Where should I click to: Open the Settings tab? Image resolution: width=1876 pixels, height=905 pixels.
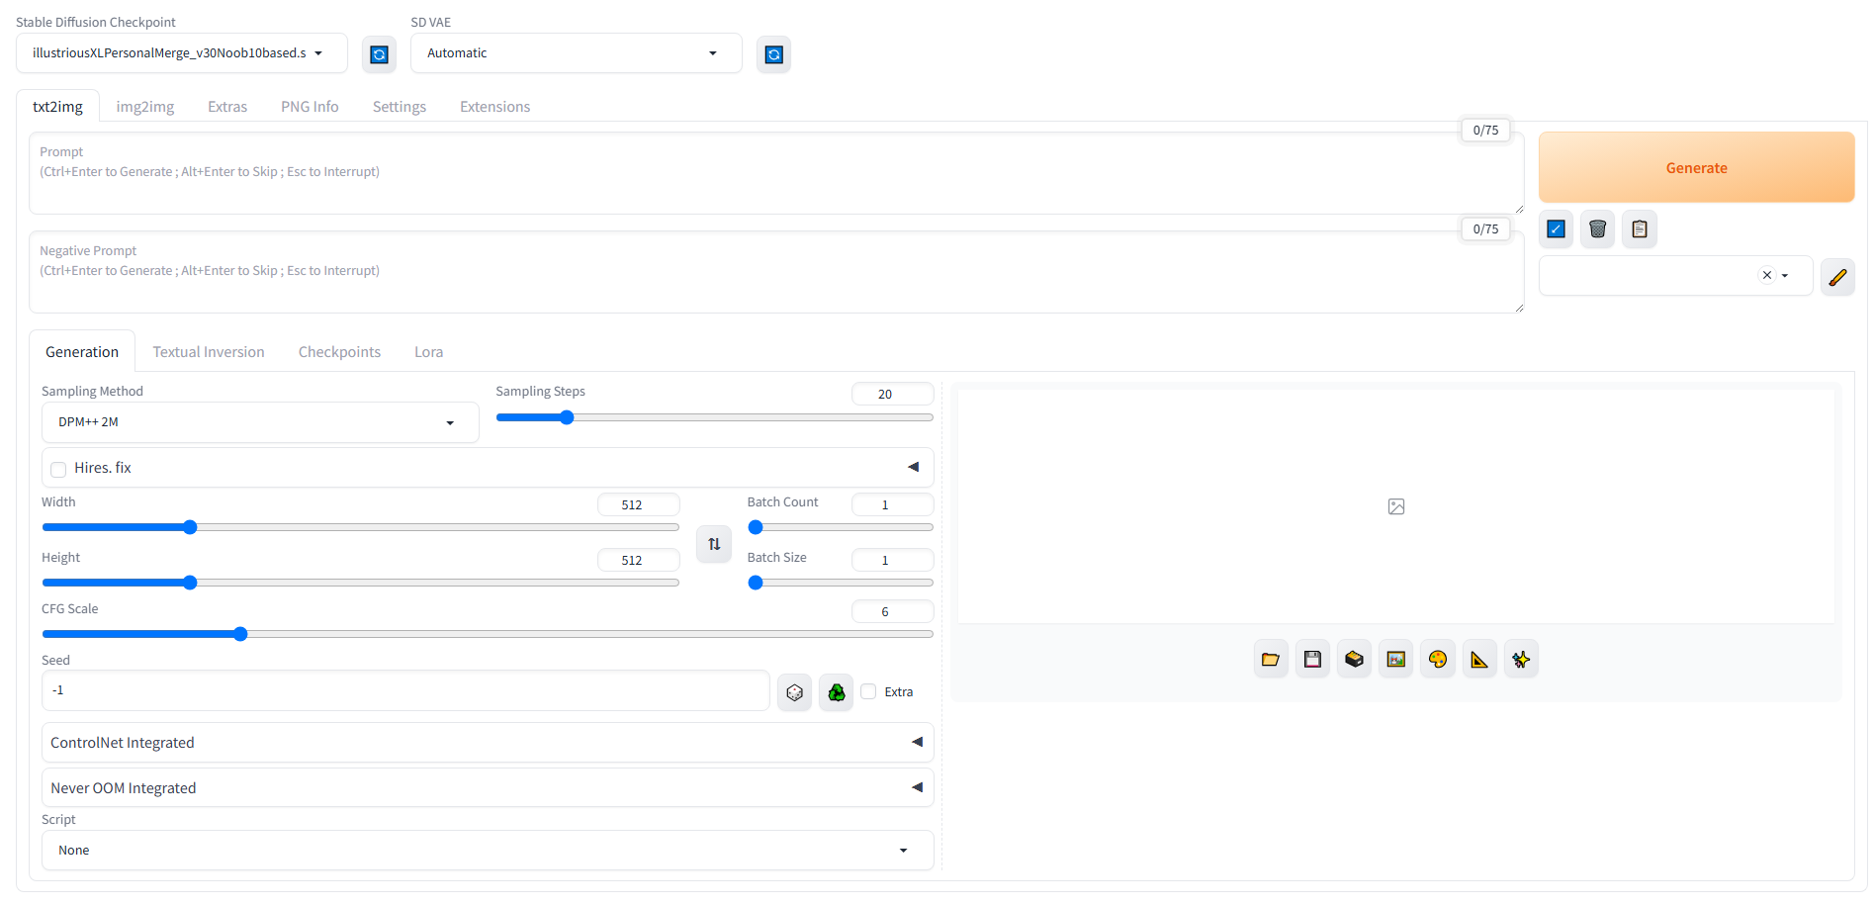point(400,107)
